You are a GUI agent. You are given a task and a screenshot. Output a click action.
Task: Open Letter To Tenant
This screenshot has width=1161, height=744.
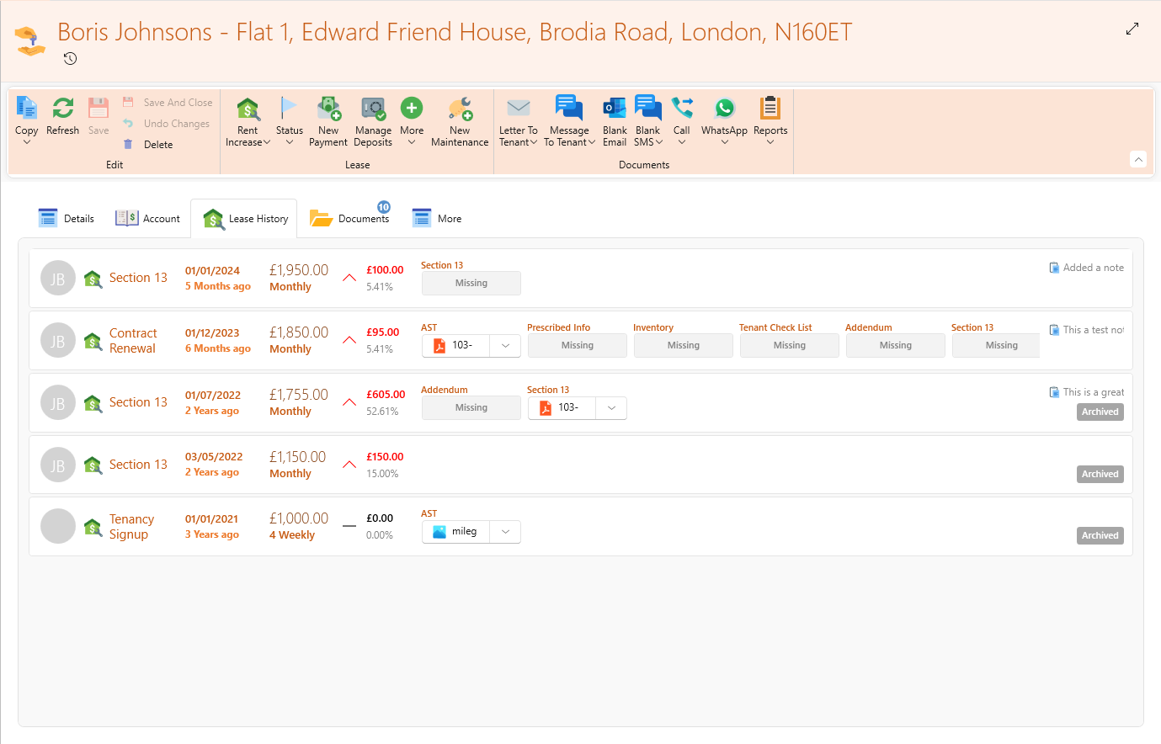(519, 121)
